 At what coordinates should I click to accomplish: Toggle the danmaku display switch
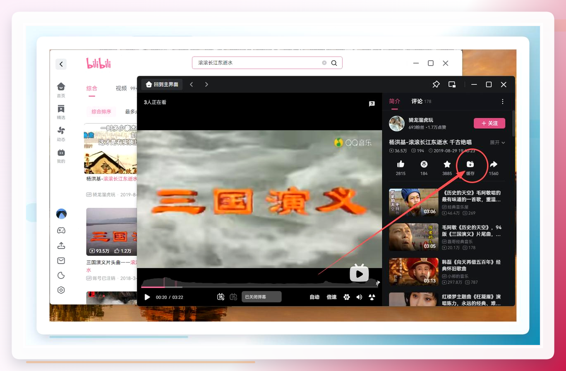coord(221,297)
